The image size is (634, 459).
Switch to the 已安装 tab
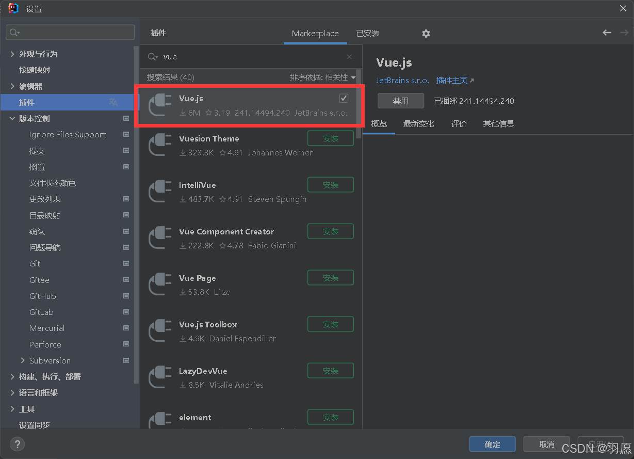368,33
